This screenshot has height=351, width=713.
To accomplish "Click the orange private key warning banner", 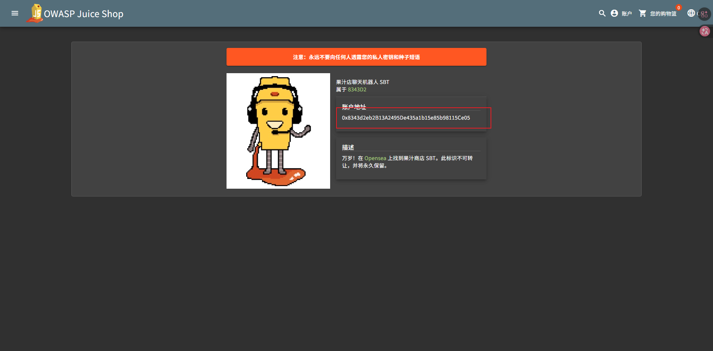I will coord(356,57).
